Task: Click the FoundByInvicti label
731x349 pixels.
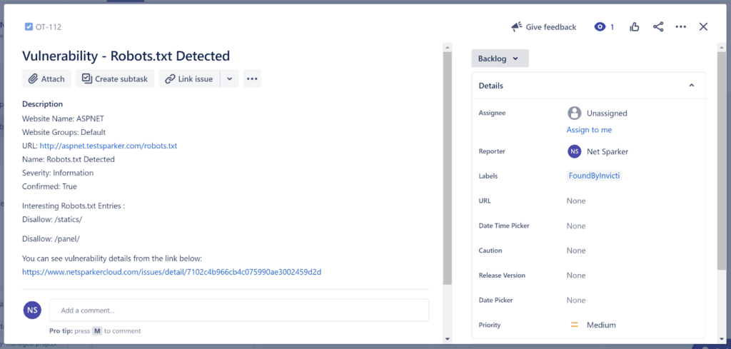Action: (x=594, y=176)
